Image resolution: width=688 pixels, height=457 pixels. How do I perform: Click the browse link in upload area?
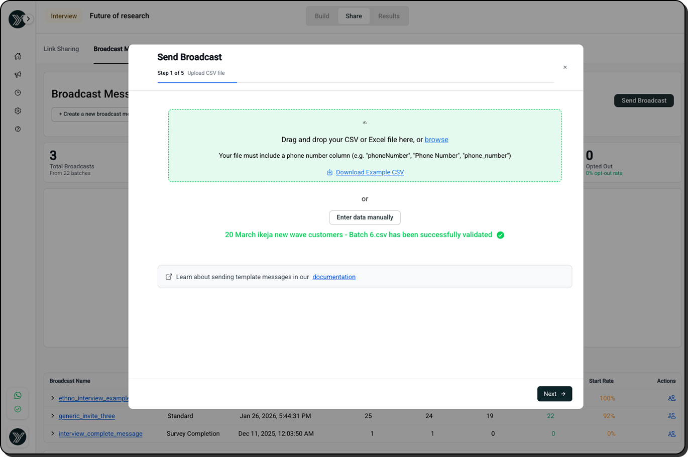coord(436,140)
